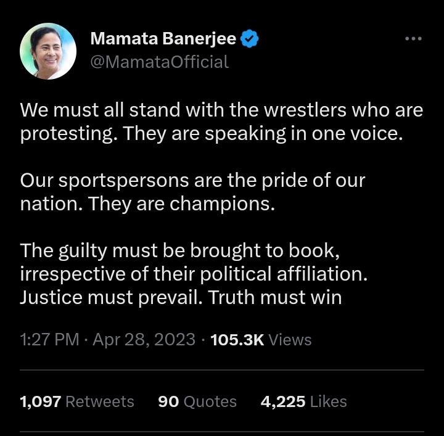Viewport: 444px width, 436px height.
Task: Click the Apr 28, 2023 date
Action: 144,339
